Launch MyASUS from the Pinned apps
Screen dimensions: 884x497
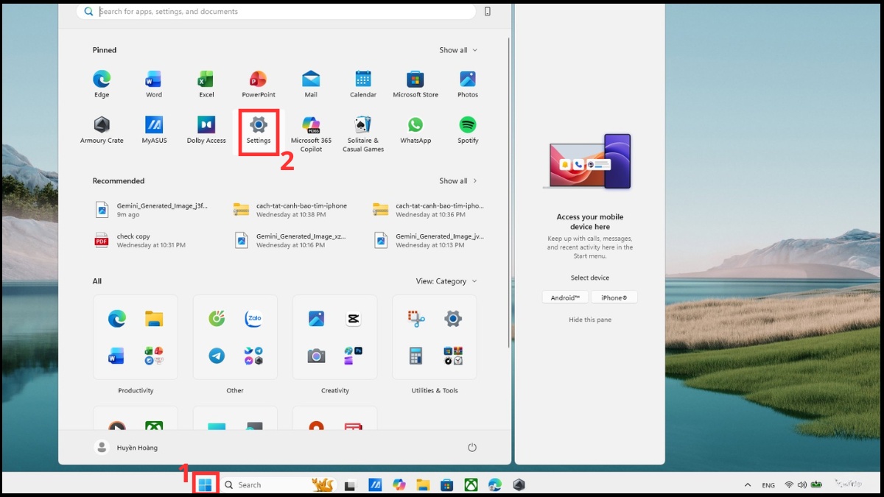(154, 129)
